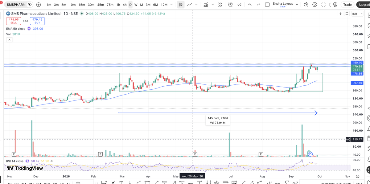Select the Candles chart type icon

pyautogui.click(x=181, y=5)
